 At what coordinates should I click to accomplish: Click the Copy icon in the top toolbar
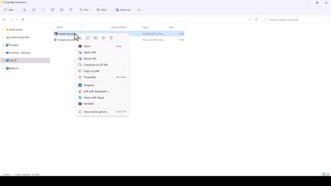[x=34, y=10]
